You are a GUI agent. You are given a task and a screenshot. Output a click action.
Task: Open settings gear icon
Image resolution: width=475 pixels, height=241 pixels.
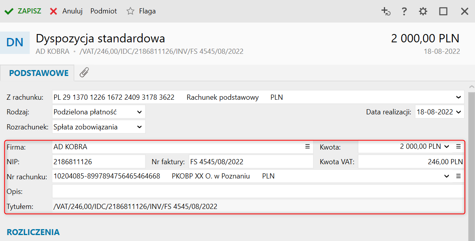(423, 11)
